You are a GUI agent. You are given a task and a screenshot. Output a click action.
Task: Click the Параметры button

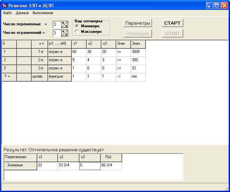(x=138, y=23)
